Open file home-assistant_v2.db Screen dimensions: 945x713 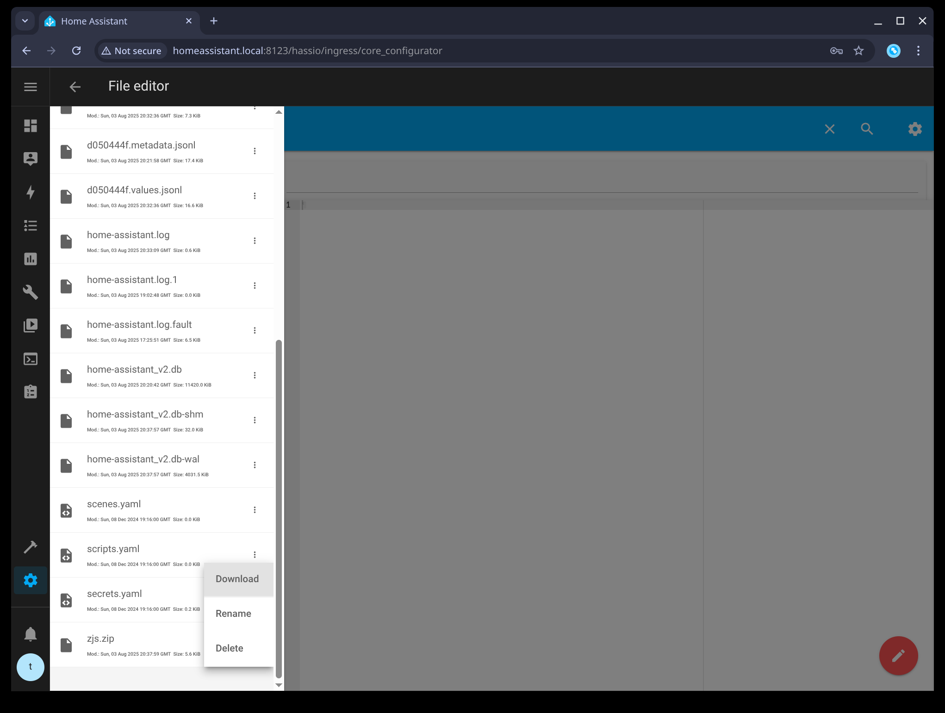162,375
